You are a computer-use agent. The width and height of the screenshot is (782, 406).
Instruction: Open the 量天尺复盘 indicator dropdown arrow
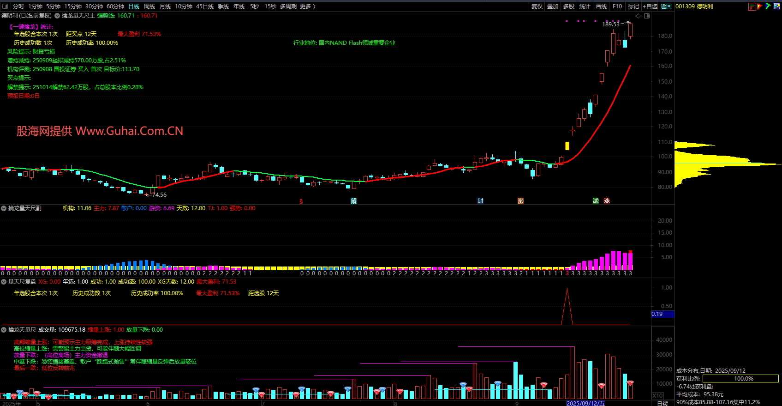point(4,282)
